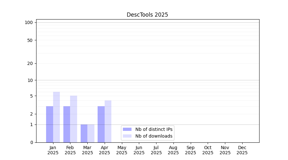Screen dimensions: 288x160
Task: Click the January distinct IPs bar
Action: coord(50,124)
